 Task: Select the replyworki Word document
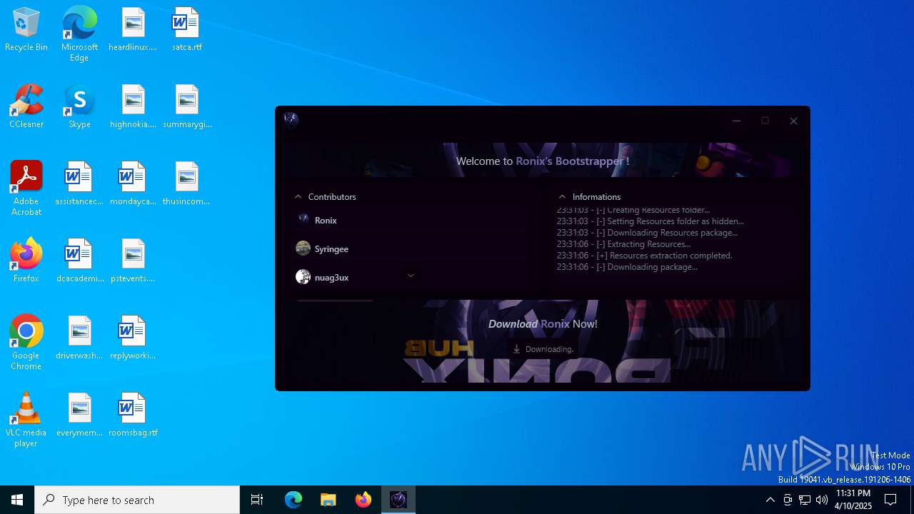click(133, 338)
